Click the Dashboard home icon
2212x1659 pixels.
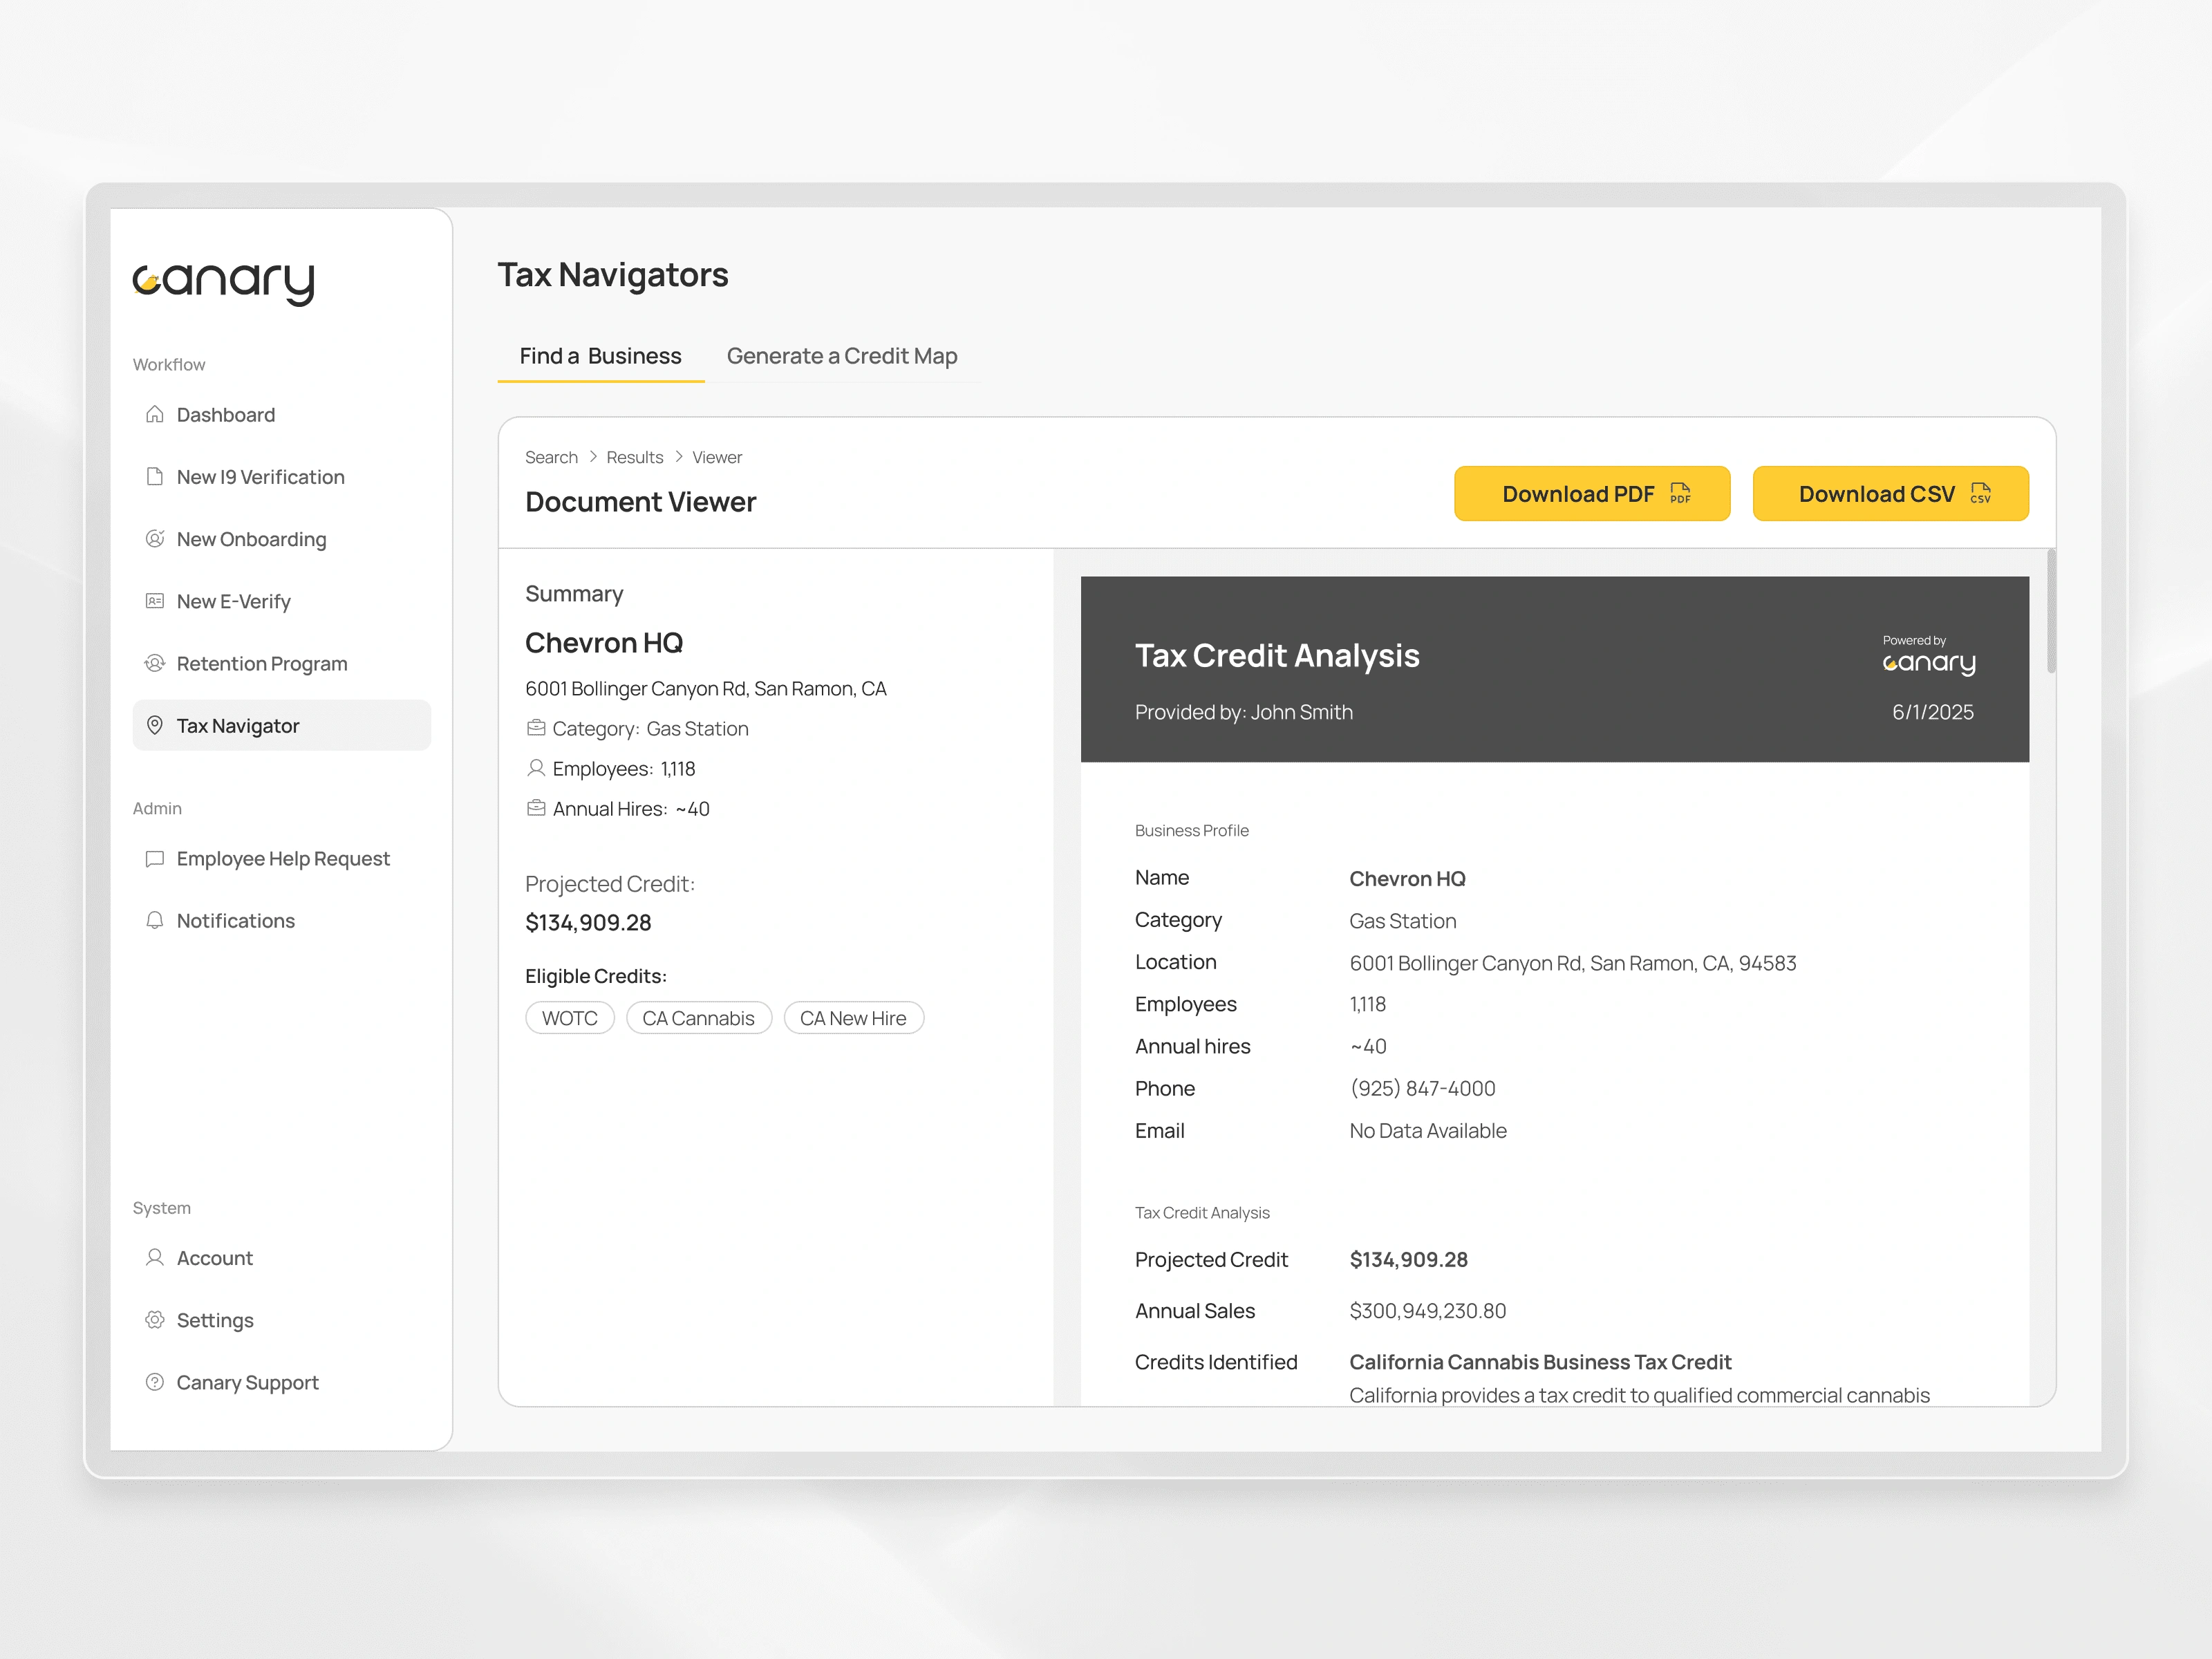pos(154,414)
